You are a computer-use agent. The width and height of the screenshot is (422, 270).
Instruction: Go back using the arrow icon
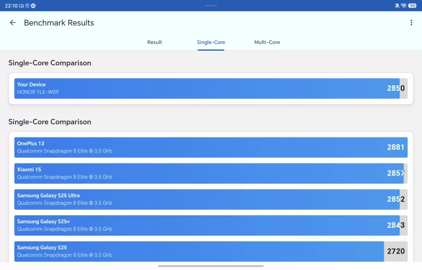[13, 23]
